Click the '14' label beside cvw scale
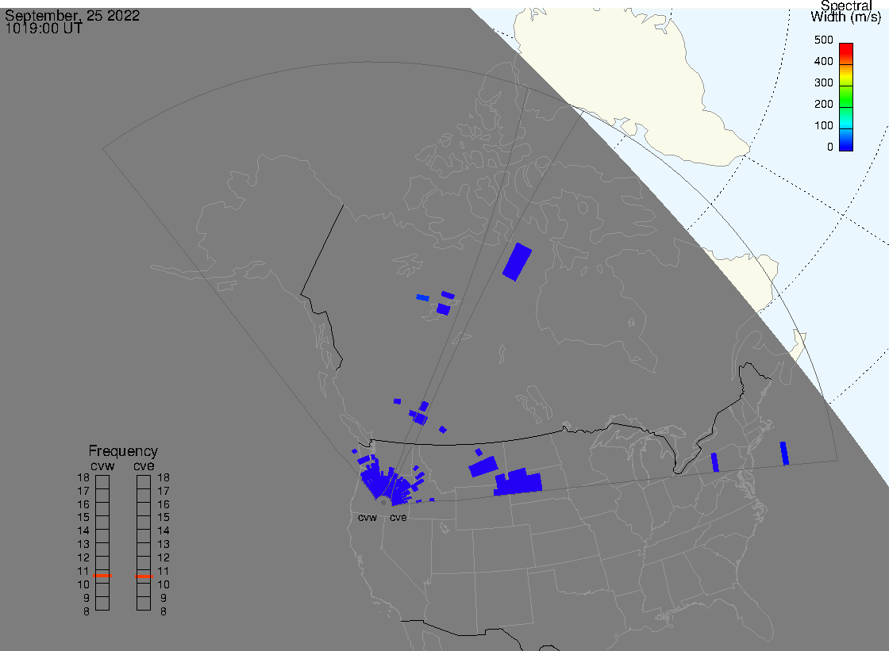This screenshot has width=889, height=651. (x=83, y=531)
